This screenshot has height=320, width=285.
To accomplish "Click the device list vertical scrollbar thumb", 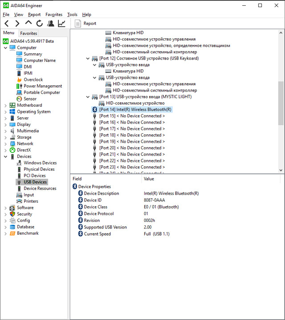I will click(281, 103).
